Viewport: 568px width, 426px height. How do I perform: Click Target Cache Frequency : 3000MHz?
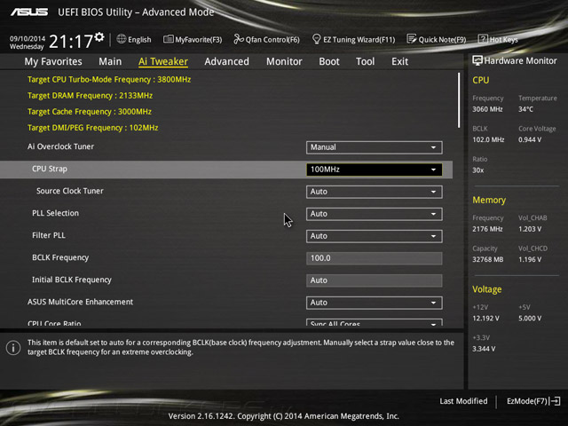[x=90, y=112]
